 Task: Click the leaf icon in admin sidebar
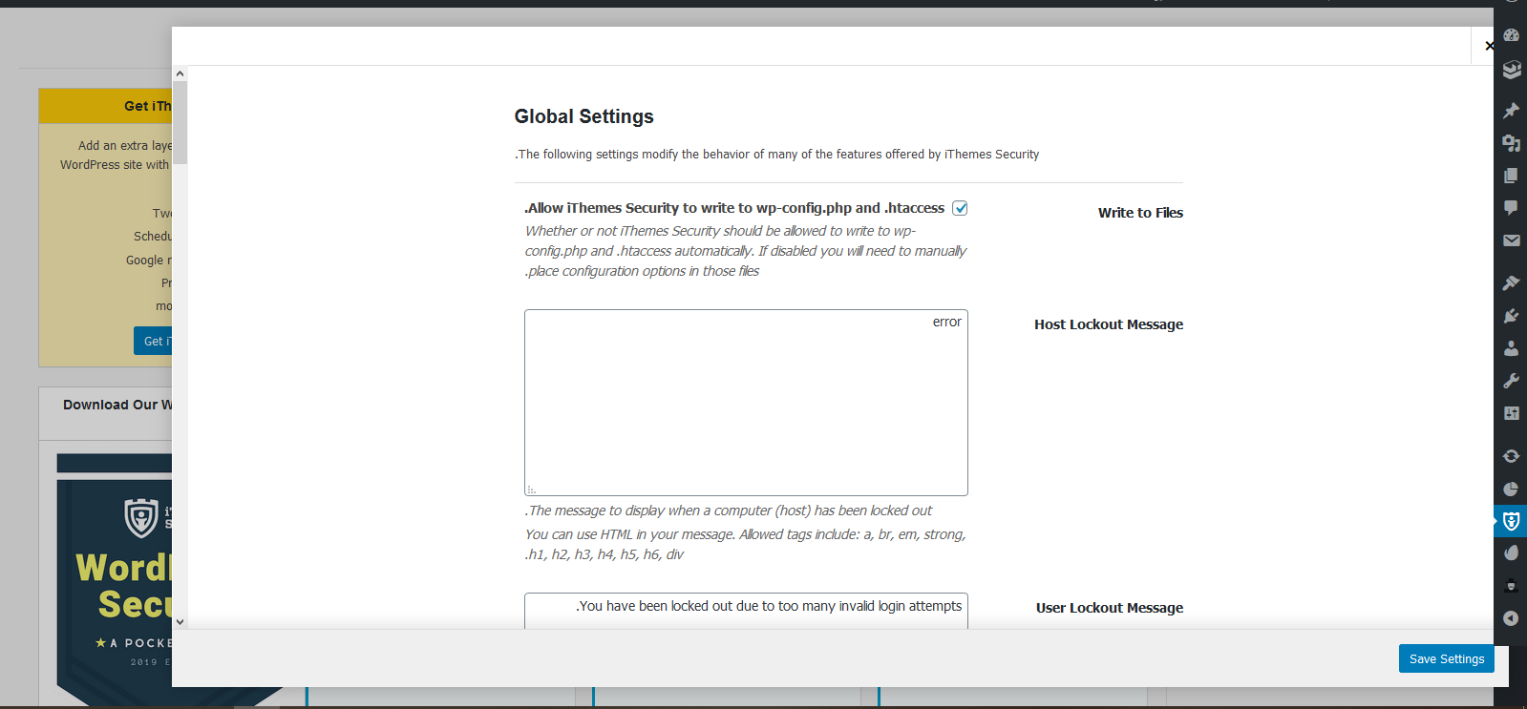pyautogui.click(x=1511, y=553)
